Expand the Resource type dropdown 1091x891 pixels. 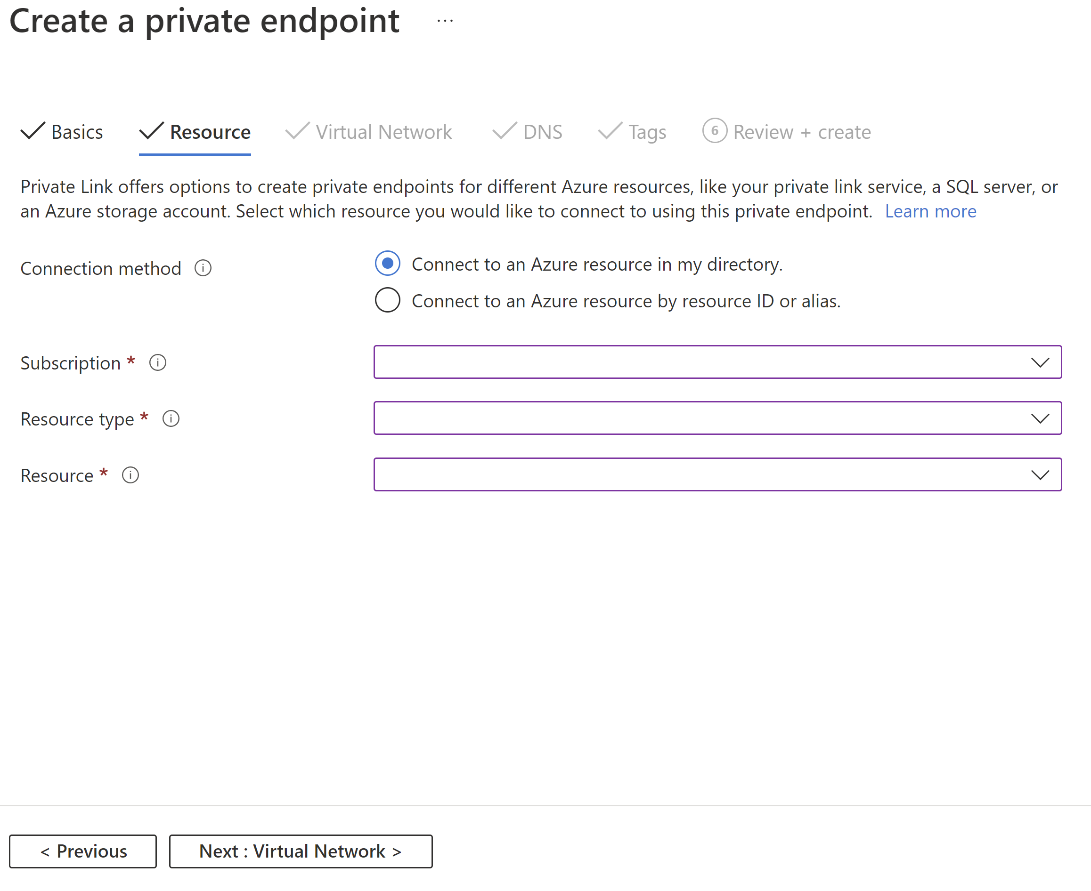coord(1041,417)
